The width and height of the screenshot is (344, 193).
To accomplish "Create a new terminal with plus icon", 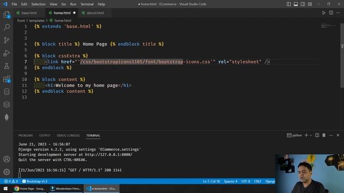I will point(306,135).
